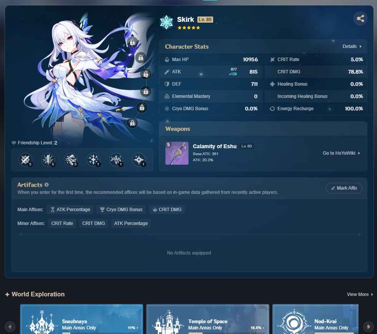Viewport: 377px width, 334px height.
Task: Click the ATK sword icon in stats
Action: [167, 72]
